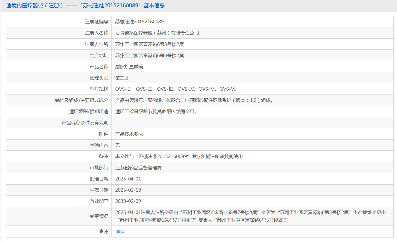The image size is (397, 242).
Task: Select the address value in 注册人住所 row
Action: tap(150, 44)
